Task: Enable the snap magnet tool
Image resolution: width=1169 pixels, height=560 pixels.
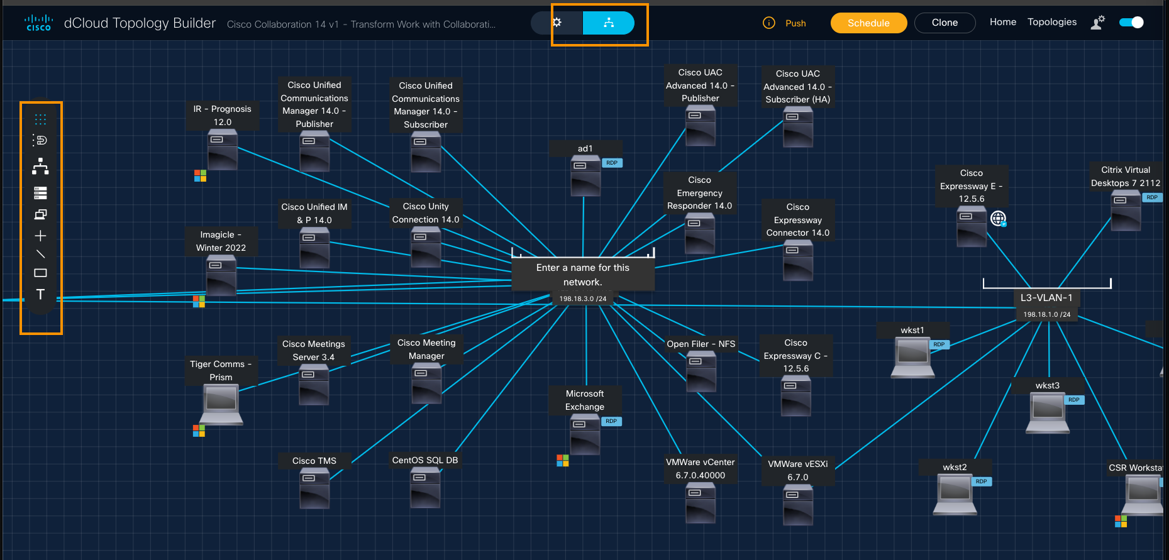Action: [40, 140]
